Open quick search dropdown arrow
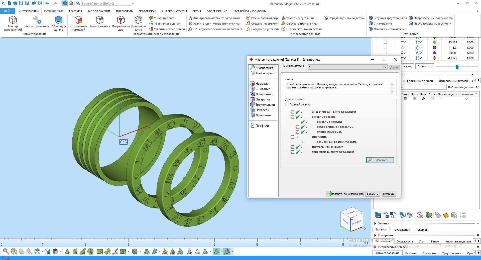The image size is (481, 260). pos(133,4)
